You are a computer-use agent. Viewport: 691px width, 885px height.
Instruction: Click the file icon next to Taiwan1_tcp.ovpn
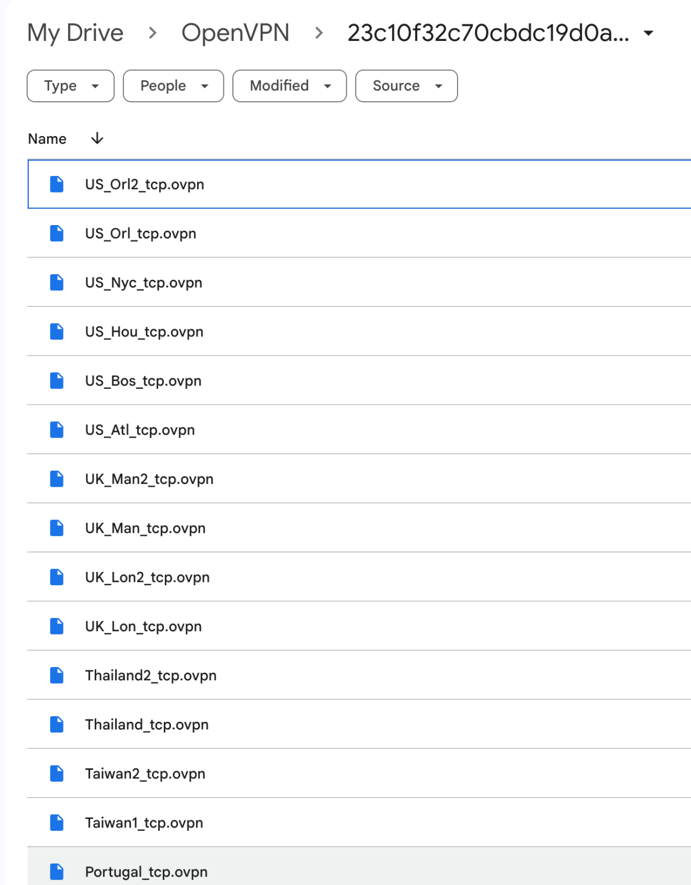pos(56,822)
